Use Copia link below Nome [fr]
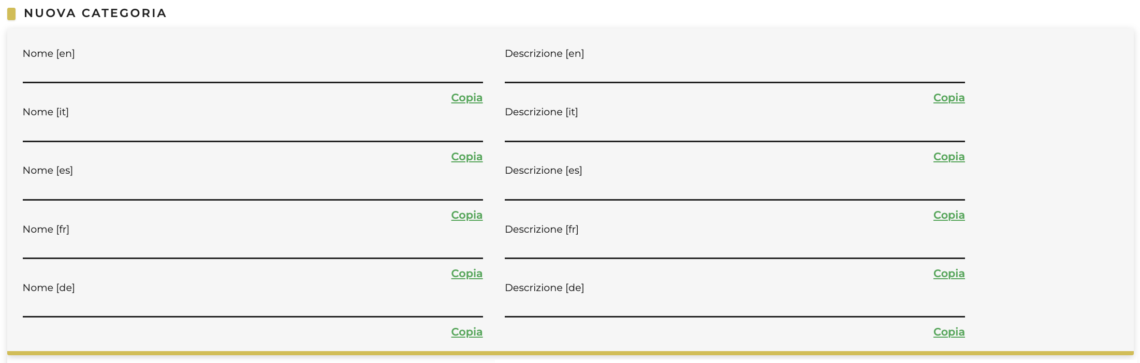Screen dimensions: 1140x363 (466, 274)
